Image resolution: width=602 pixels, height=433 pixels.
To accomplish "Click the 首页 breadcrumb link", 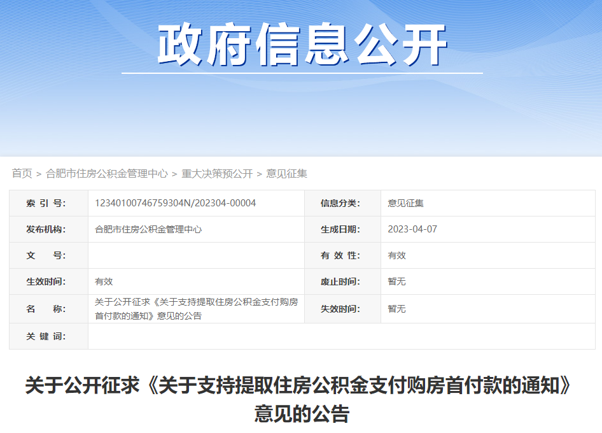I will point(22,173).
